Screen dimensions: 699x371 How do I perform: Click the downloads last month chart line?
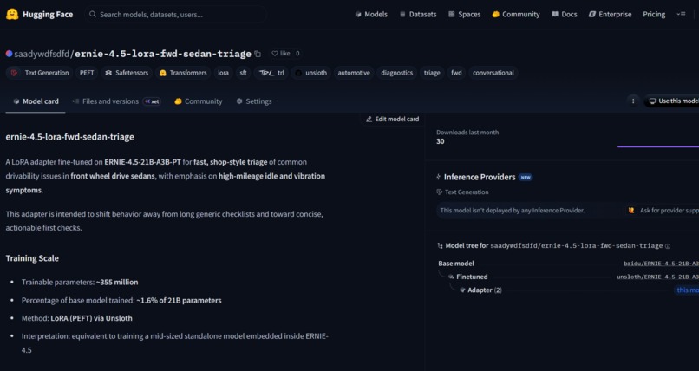658,146
